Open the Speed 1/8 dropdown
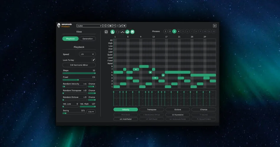 point(87,54)
